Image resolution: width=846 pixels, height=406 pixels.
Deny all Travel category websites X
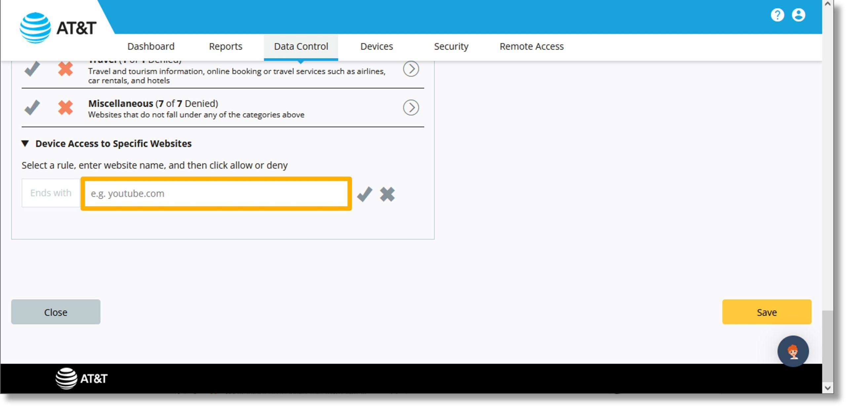65,69
